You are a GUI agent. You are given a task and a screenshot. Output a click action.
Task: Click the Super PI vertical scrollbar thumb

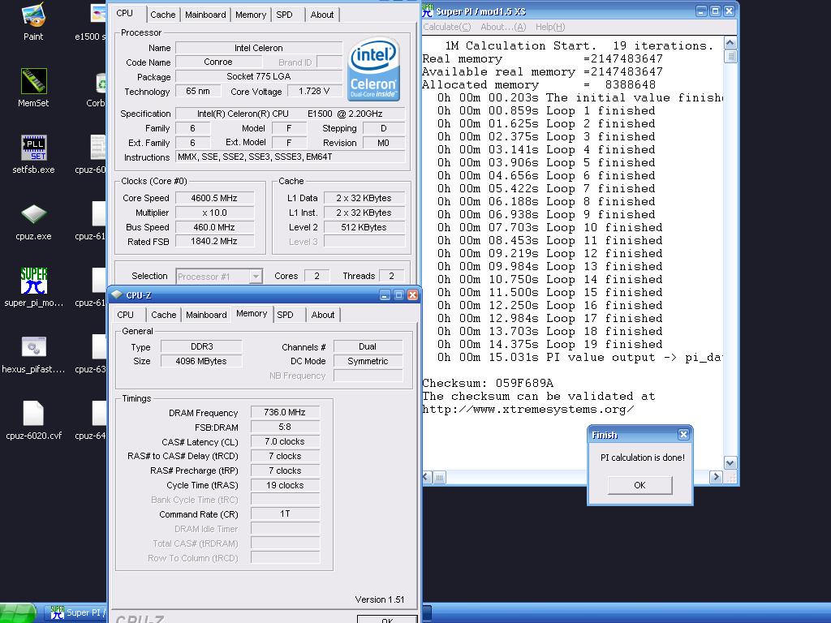[730, 56]
